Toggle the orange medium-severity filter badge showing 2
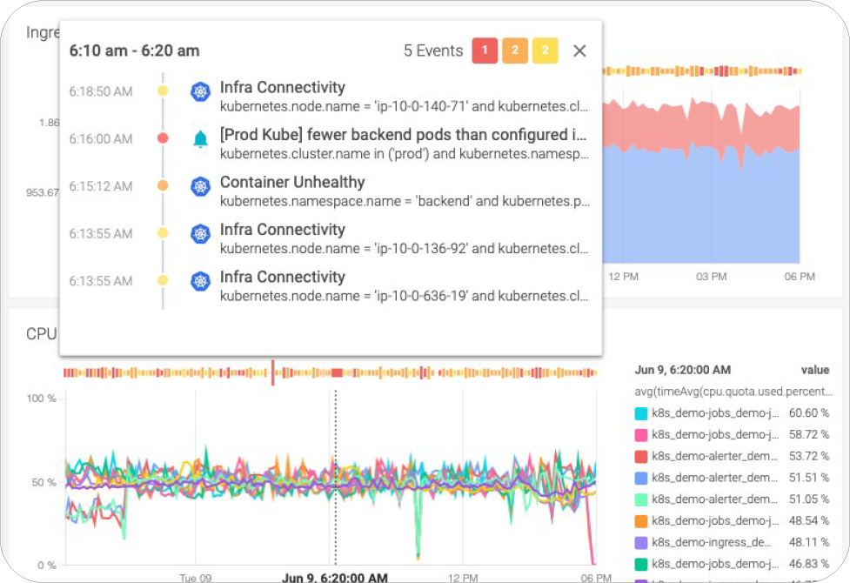This screenshot has width=850, height=583. coord(515,51)
